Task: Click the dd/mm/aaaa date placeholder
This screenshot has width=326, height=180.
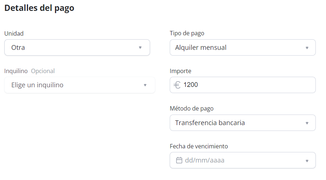Action: pos(205,160)
